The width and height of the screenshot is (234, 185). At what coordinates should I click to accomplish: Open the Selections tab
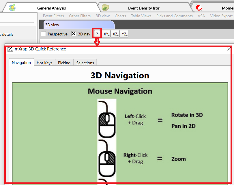click(85, 63)
